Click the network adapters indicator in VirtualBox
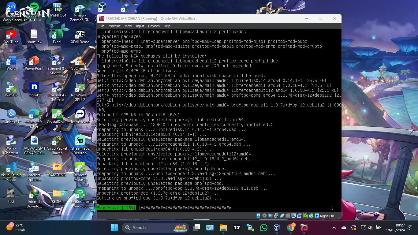The height and width of the screenshot is (235, 418). [x=276, y=216]
